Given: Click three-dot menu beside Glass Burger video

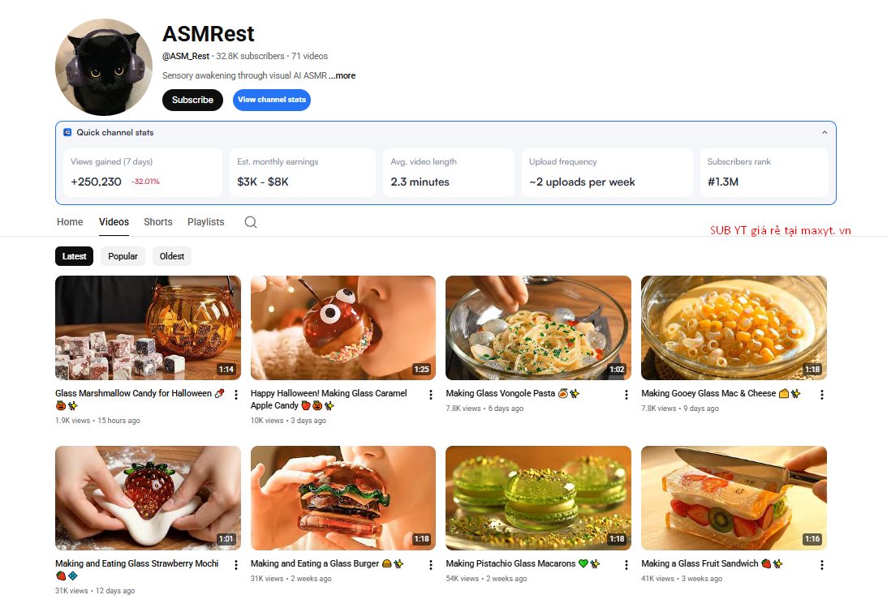Looking at the screenshot, I should (430, 564).
